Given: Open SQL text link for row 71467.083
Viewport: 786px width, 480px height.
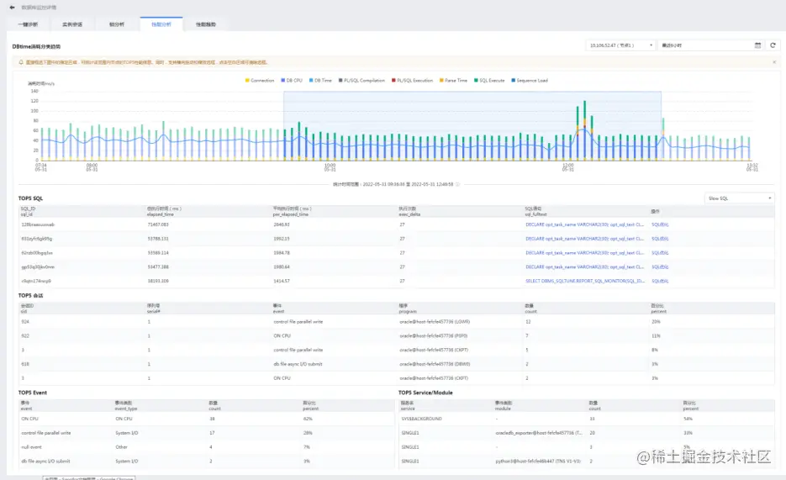Looking at the screenshot, I should pyautogui.click(x=584, y=224).
